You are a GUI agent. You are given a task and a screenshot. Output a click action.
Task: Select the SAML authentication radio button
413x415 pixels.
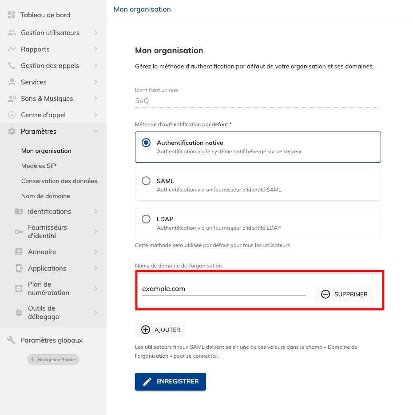pyautogui.click(x=146, y=181)
